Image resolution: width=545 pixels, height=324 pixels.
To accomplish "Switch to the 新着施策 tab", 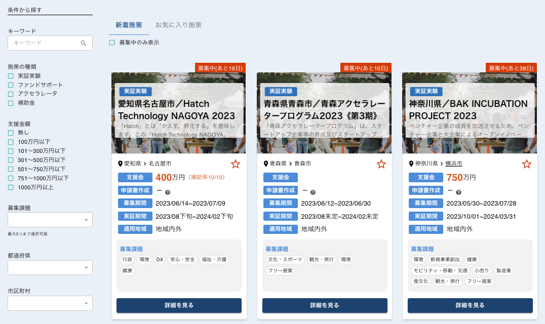I will click(129, 25).
